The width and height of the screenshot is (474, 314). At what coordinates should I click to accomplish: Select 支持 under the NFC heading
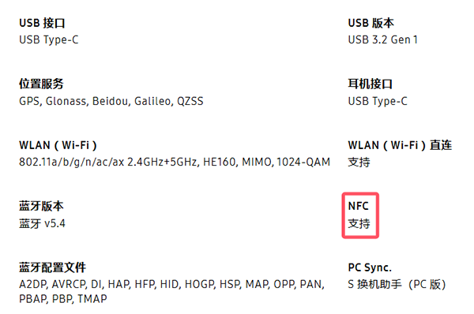click(x=359, y=224)
